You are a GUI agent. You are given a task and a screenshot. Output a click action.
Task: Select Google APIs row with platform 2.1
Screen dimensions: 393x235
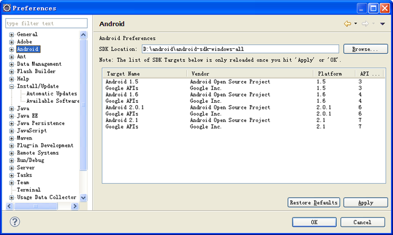pos(244,126)
